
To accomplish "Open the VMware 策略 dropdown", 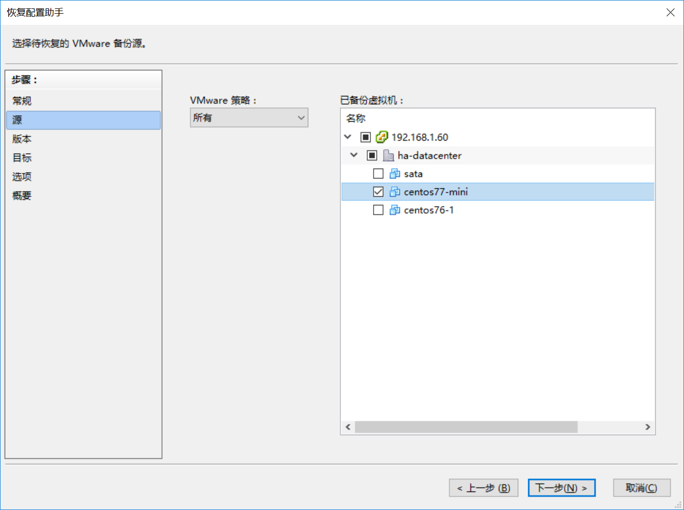I will (249, 118).
